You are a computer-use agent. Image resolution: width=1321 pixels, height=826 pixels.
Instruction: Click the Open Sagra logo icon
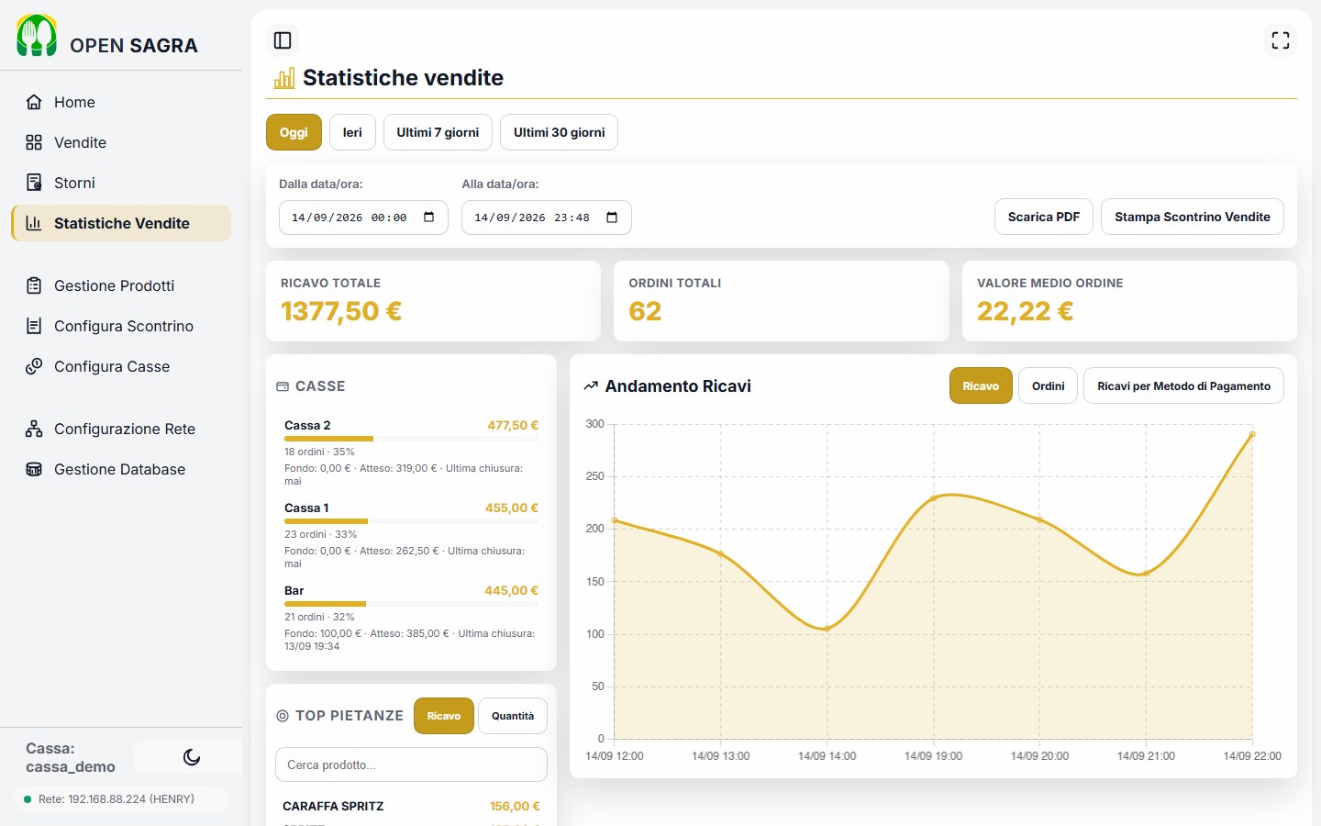point(37,36)
